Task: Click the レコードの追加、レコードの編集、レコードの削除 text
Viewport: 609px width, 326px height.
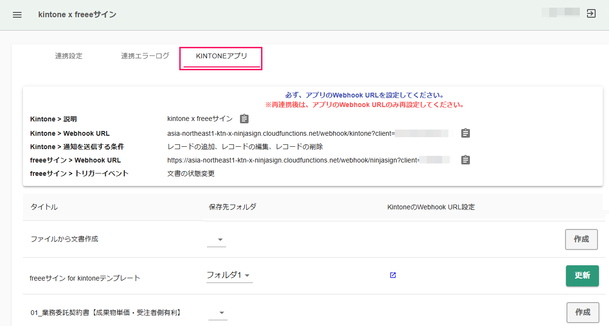Action: (245, 147)
